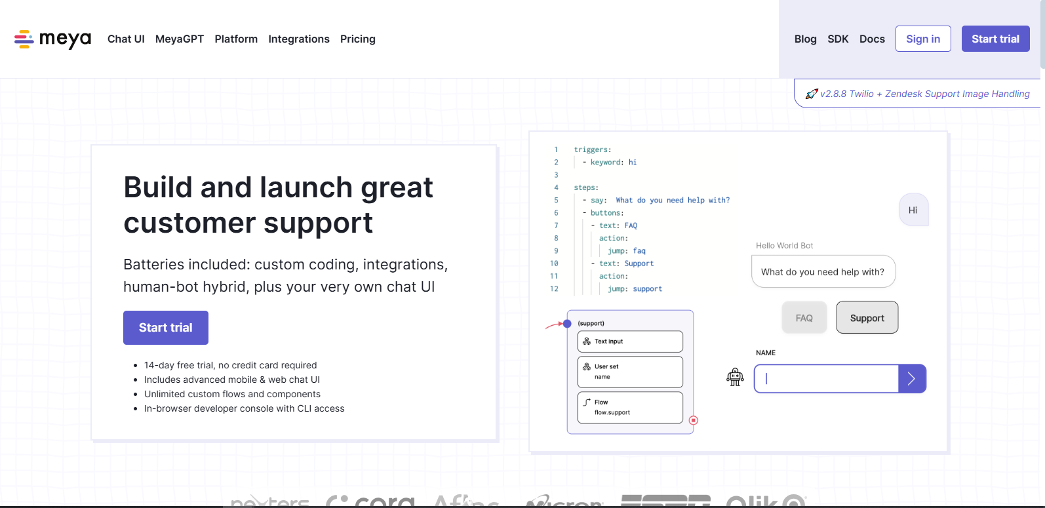
Task: Click the chat send arrow button
Action: point(912,379)
